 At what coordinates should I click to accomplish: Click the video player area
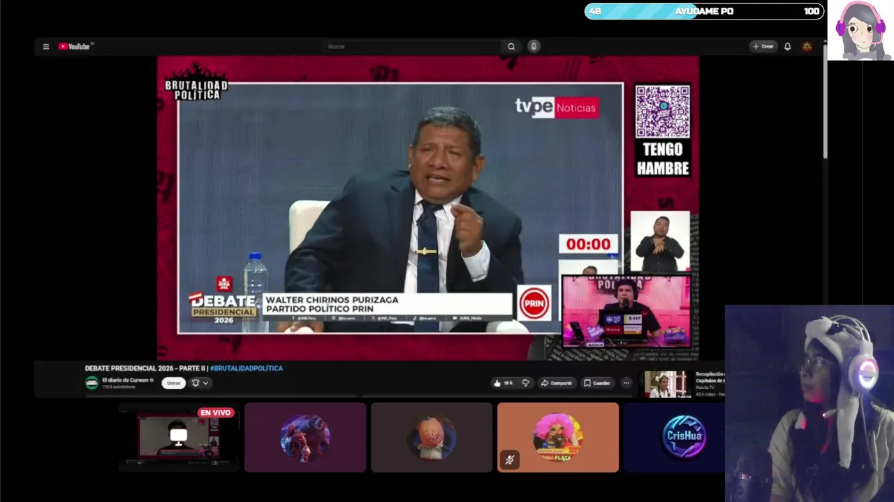(x=427, y=208)
